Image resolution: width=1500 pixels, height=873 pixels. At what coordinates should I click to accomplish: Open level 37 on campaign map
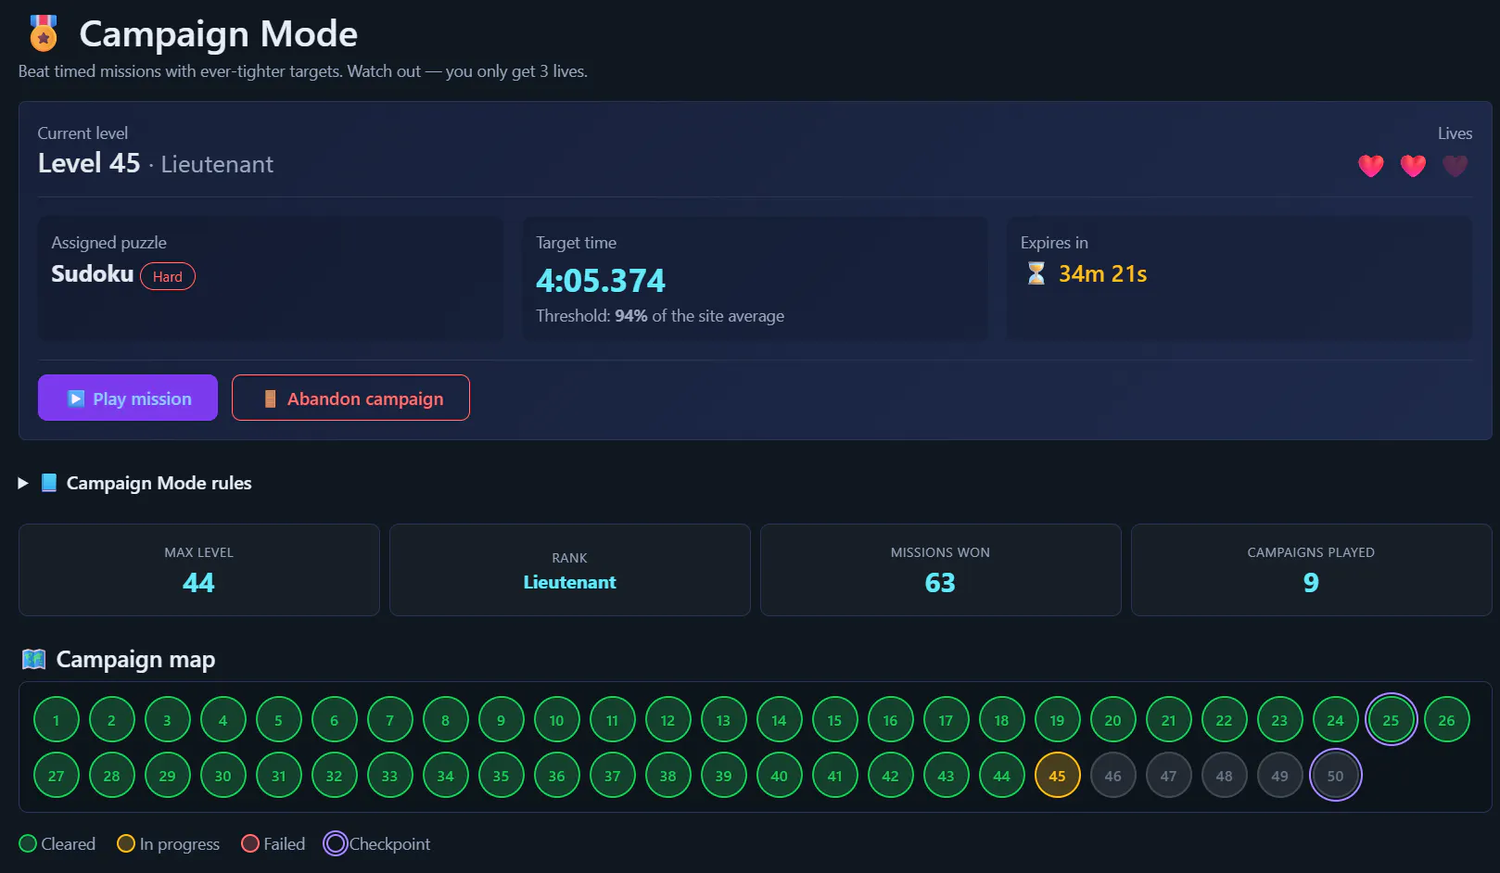point(613,776)
